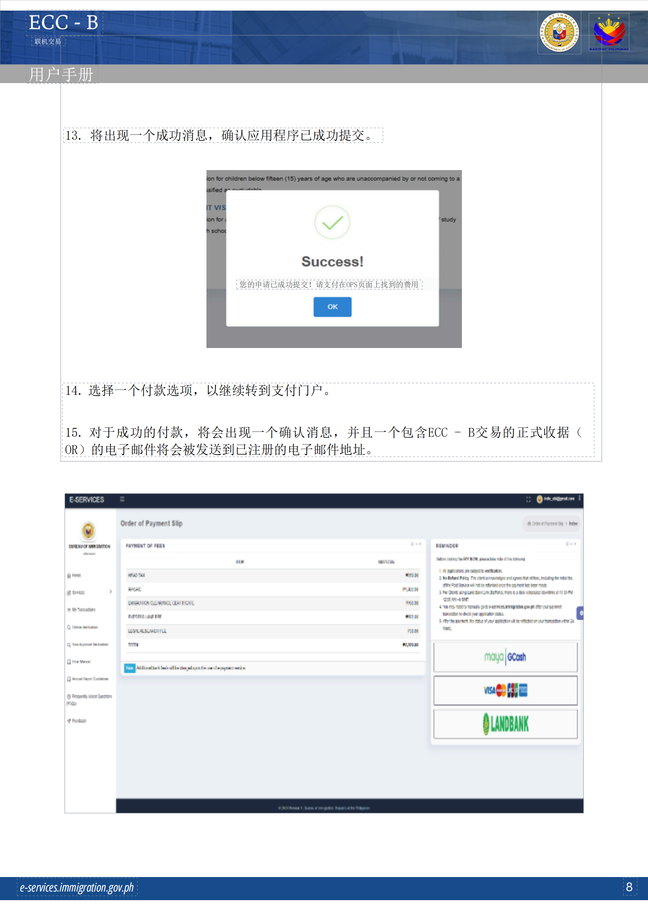Open the purple settings gear side tab
This screenshot has height=917, width=648.
click(580, 613)
